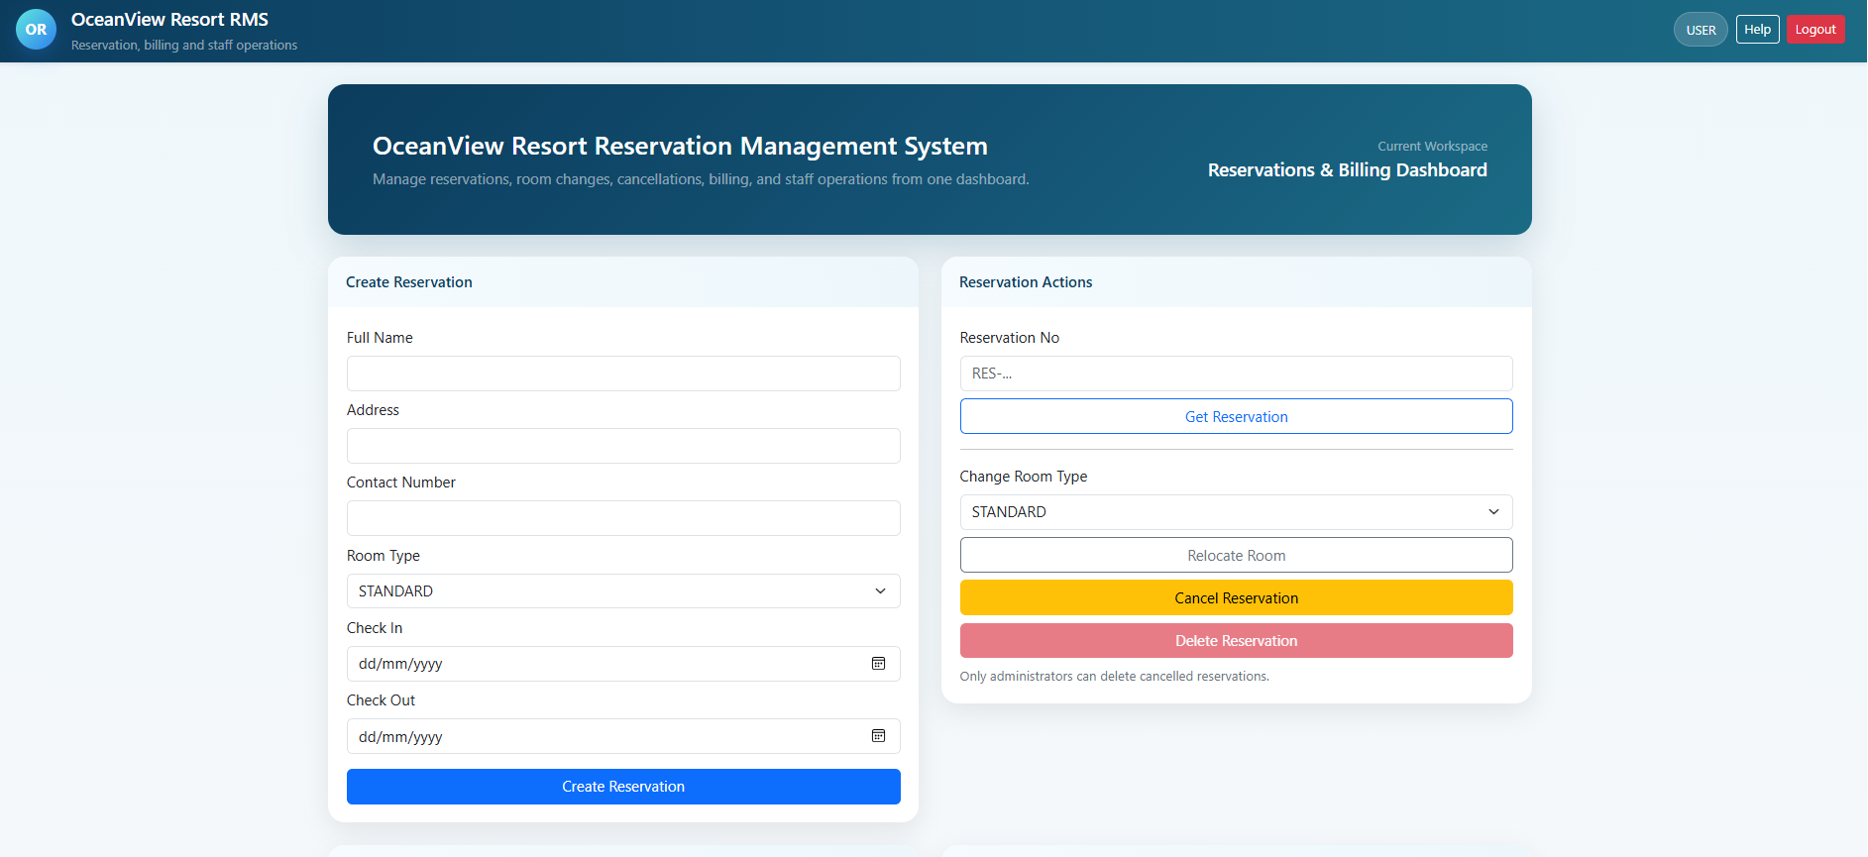Screen dimensions: 1868x857
Task: Click the OR logo badge
Action: [36, 30]
